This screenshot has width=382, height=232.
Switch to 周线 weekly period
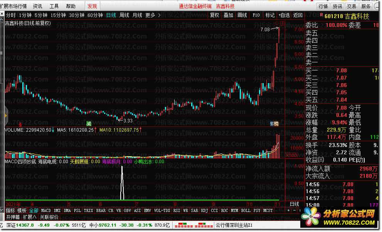[x=124, y=15]
